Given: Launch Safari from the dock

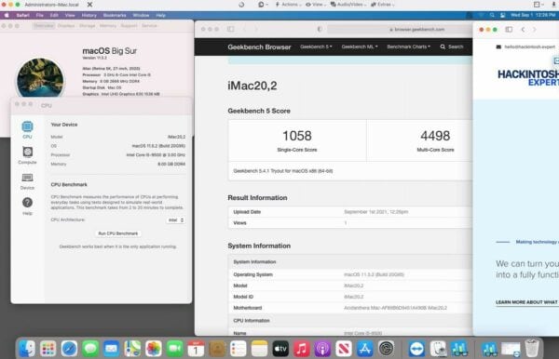Looking at the screenshot, I should (x=69, y=349).
